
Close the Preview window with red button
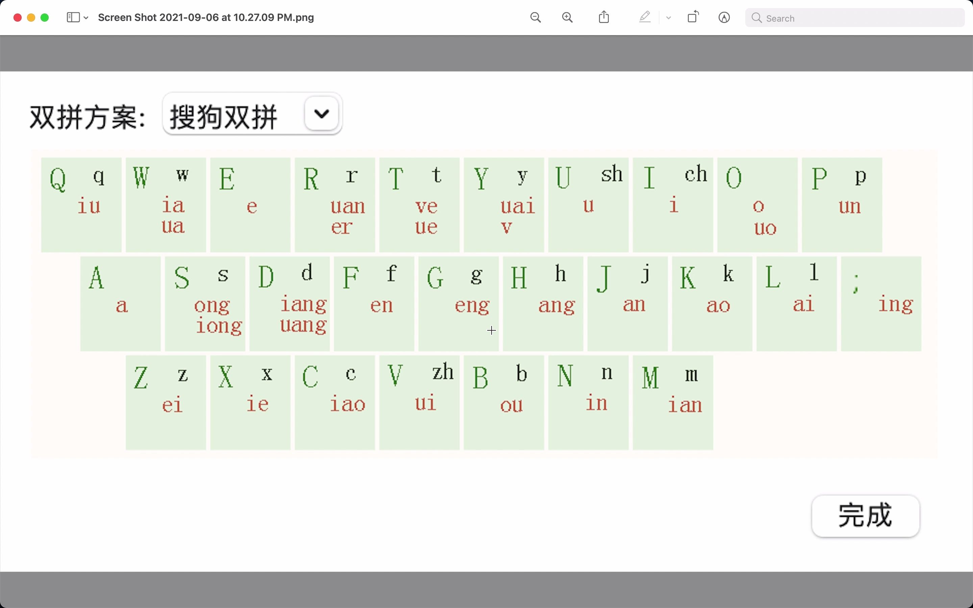(17, 18)
